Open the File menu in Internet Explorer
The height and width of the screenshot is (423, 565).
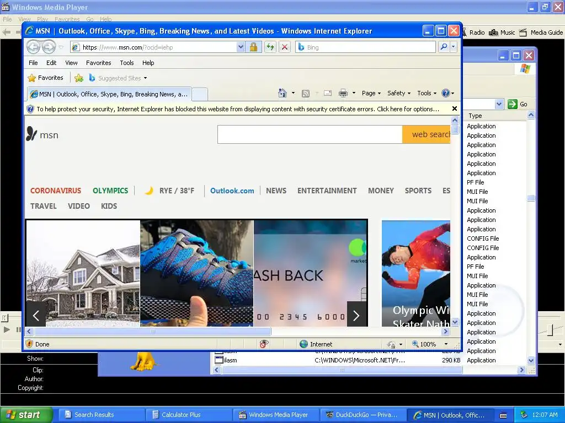[33, 63]
